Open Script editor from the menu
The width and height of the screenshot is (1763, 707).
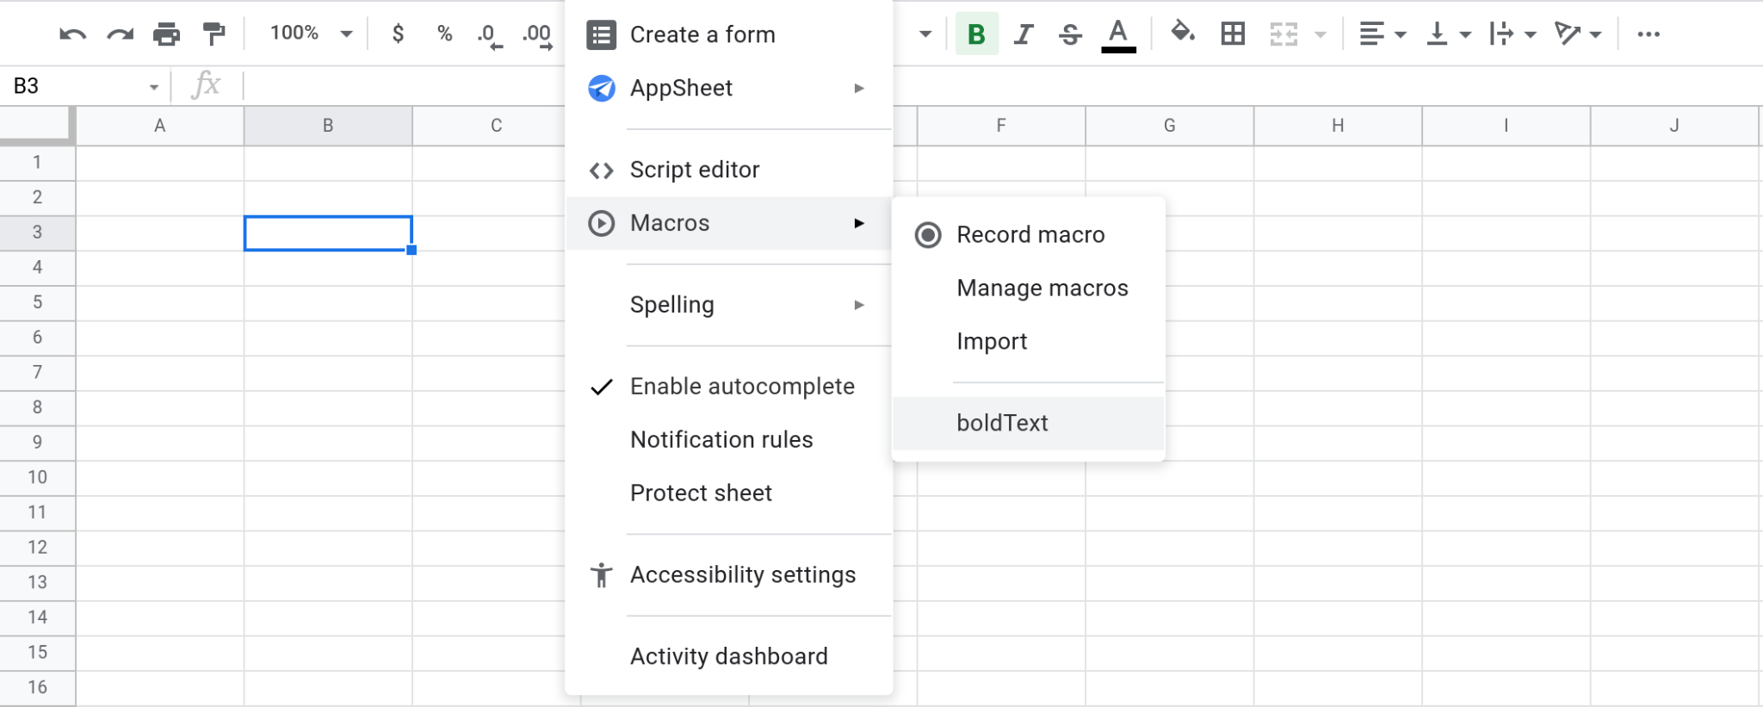point(694,170)
